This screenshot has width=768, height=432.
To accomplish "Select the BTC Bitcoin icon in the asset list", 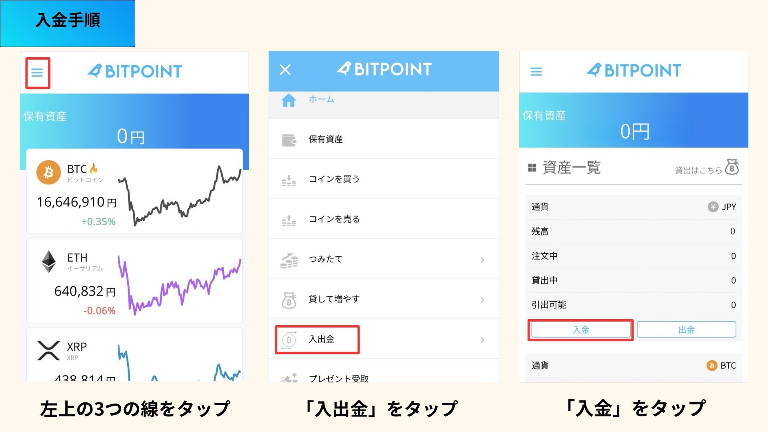I will 48,173.
